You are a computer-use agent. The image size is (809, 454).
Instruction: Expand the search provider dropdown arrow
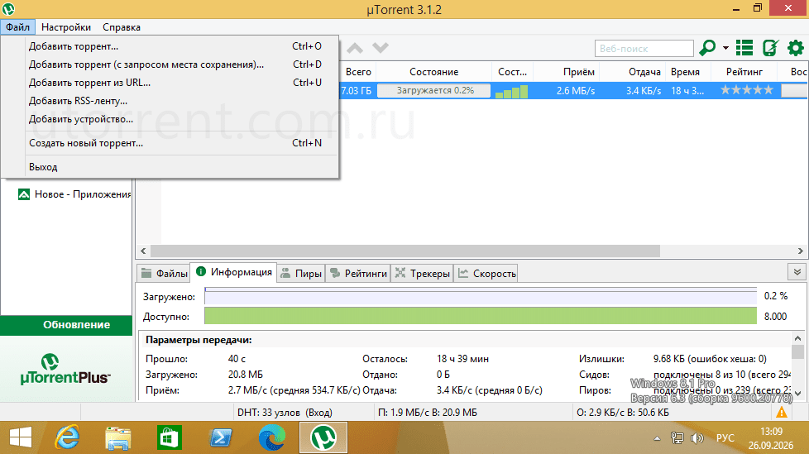[725, 48]
